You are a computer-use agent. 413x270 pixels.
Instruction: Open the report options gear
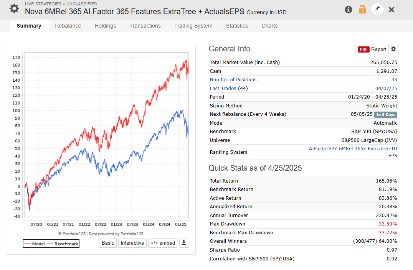[x=393, y=49]
